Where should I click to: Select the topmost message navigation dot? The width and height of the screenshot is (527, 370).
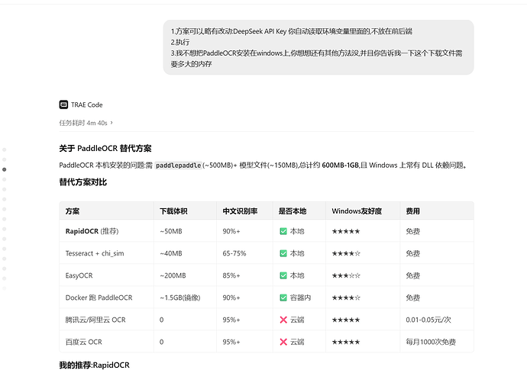pos(5,150)
